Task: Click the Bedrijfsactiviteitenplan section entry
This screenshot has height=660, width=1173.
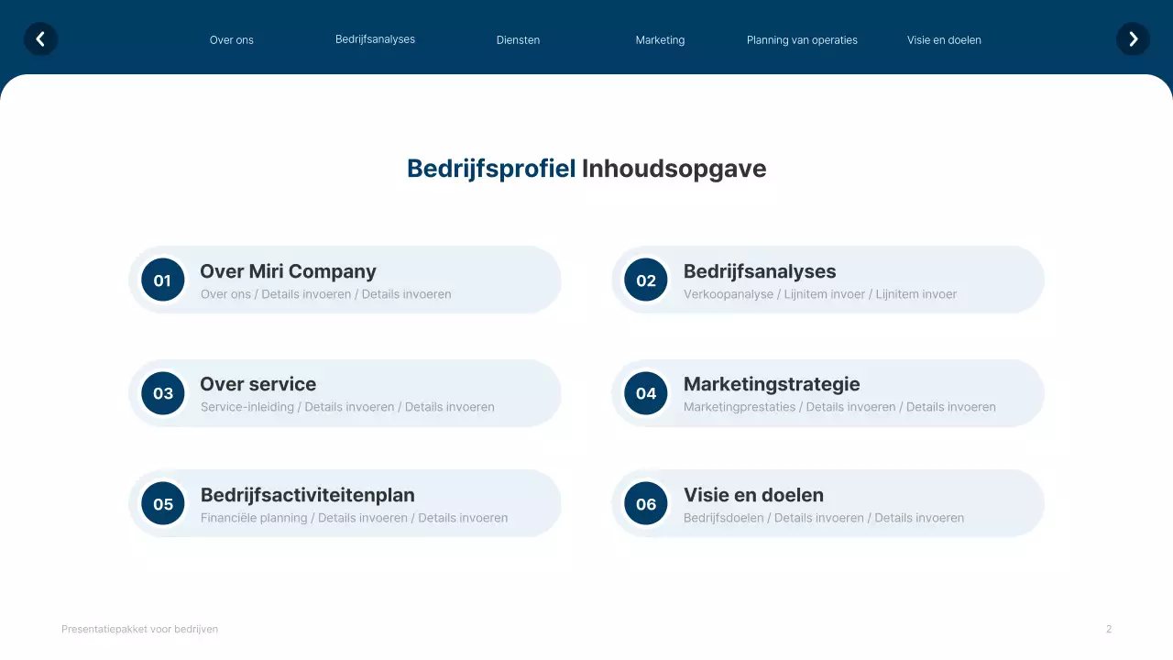Action: 308,494
